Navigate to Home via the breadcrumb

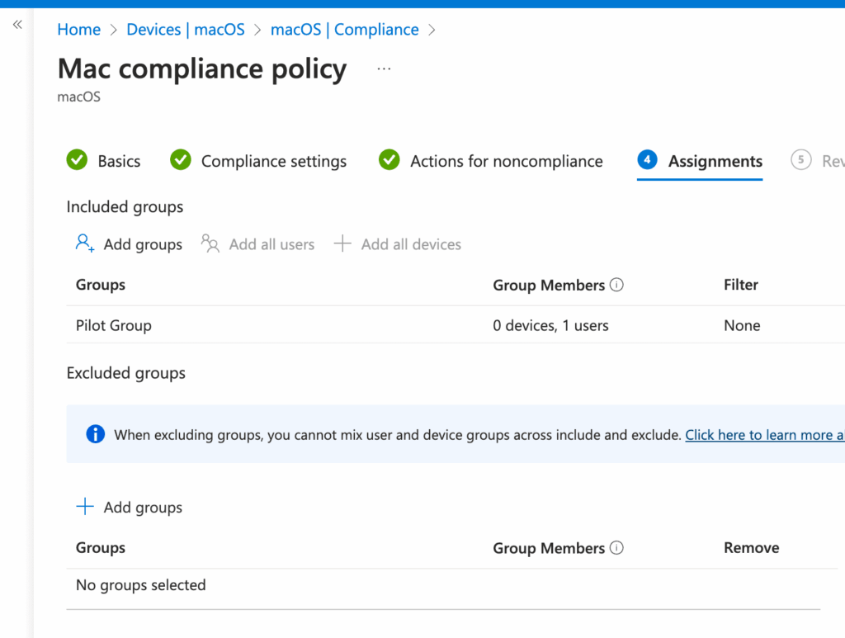[78, 30]
